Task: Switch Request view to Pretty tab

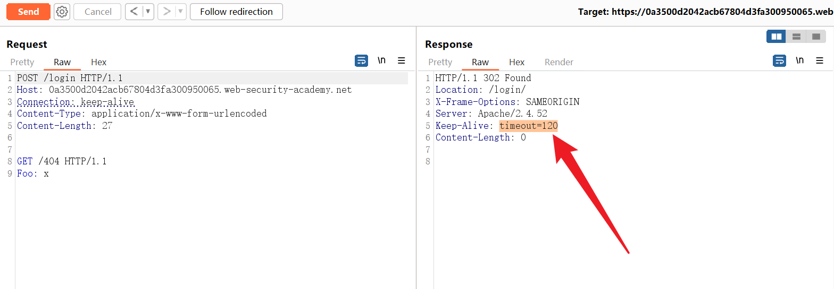Action: [x=22, y=62]
